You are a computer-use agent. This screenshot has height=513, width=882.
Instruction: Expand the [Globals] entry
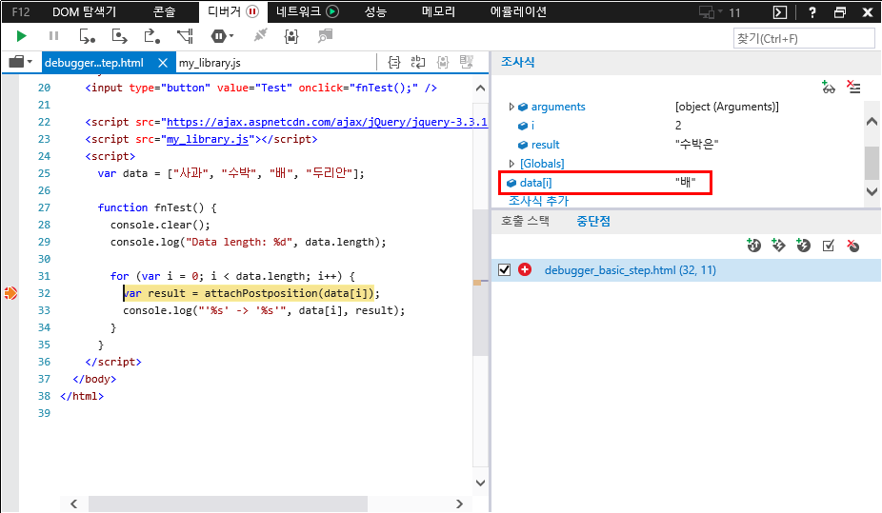pyautogui.click(x=511, y=164)
